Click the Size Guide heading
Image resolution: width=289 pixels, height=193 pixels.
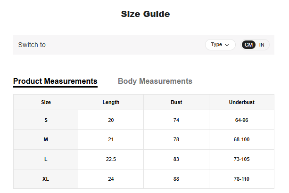[145, 14]
